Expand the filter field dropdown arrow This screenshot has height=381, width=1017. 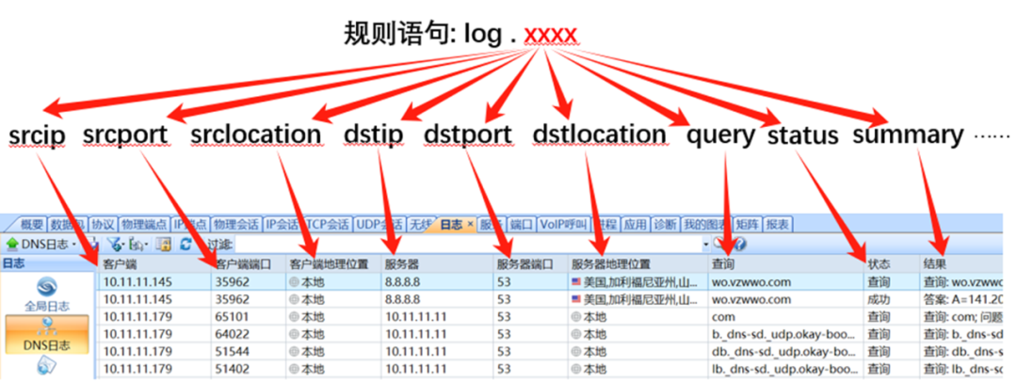tap(705, 245)
